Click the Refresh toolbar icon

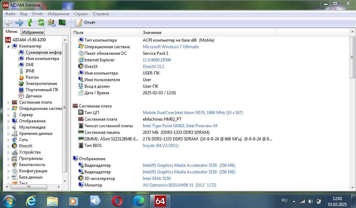point(41,23)
